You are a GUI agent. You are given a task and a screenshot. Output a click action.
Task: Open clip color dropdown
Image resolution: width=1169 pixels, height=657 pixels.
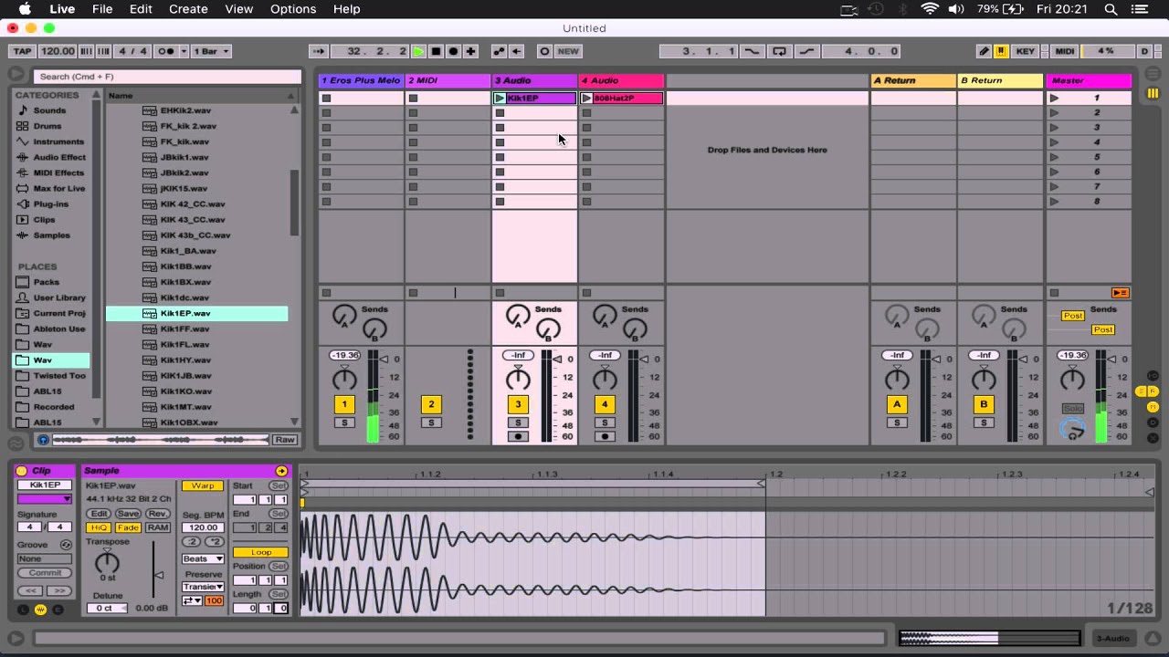45,499
